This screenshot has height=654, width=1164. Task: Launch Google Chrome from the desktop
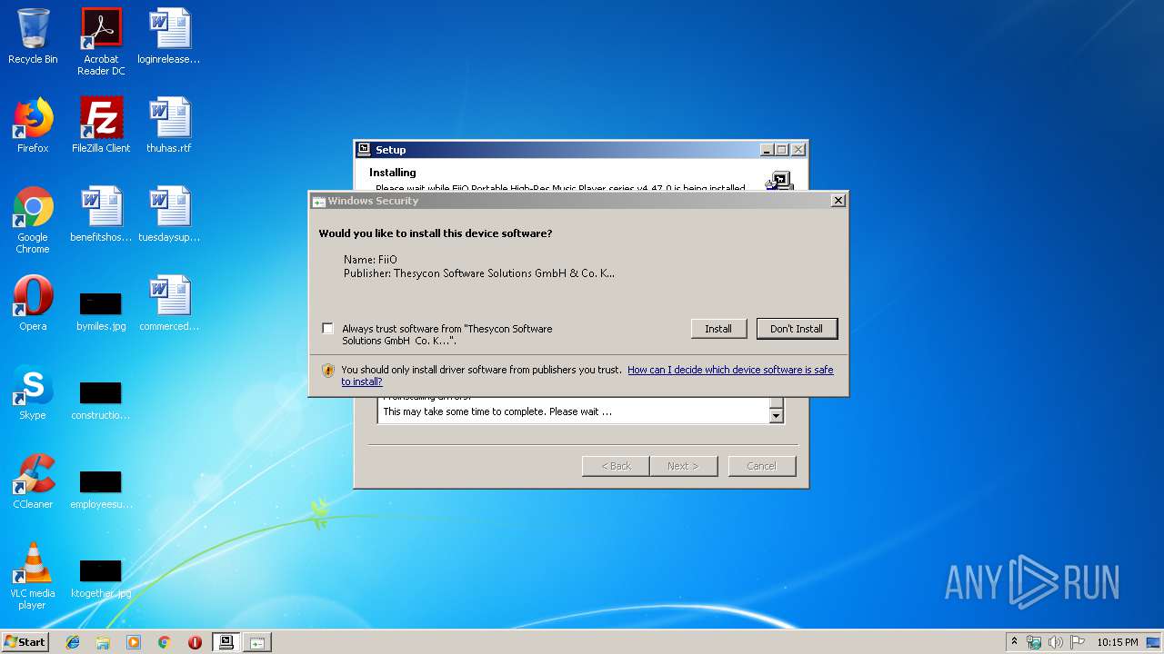(33, 220)
